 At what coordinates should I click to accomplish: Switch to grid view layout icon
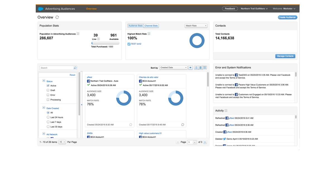tap(205, 68)
